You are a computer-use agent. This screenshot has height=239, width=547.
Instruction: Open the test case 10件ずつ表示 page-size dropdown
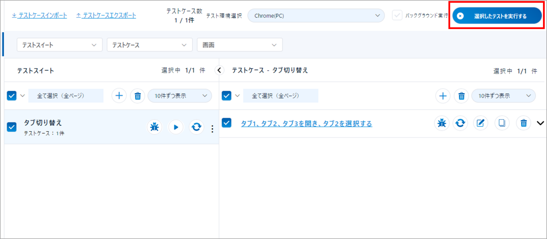click(x=503, y=96)
